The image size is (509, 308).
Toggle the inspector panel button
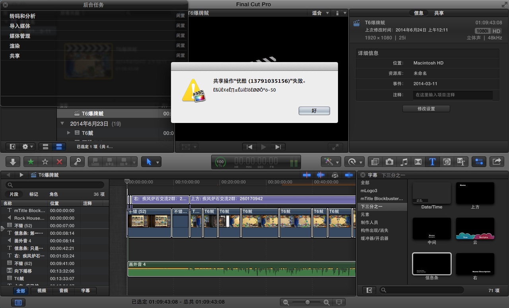point(479,162)
